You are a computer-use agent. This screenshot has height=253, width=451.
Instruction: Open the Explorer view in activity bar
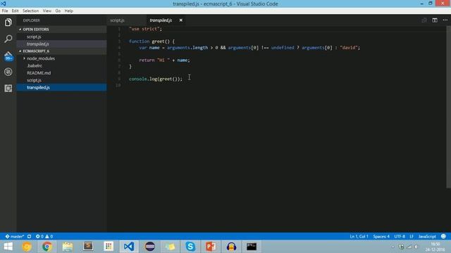coord(8,22)
